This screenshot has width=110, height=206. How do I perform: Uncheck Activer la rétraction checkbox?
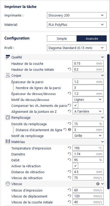click(75, 166)
